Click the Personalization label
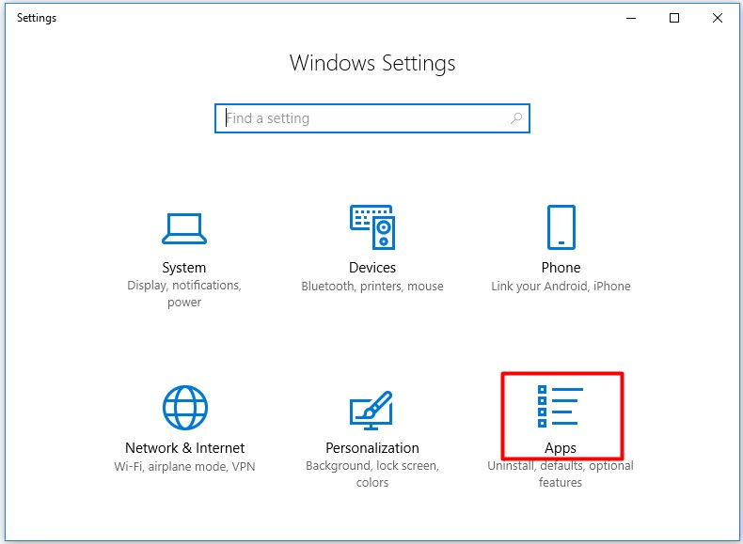The width and height of the screenshot is (743, 544). pos(372,448)
